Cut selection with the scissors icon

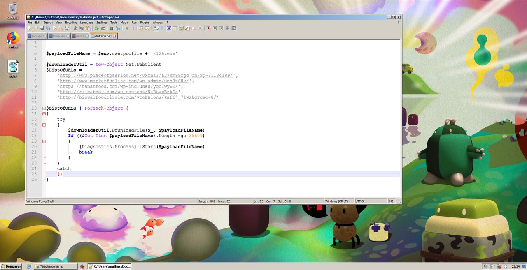click(75, 28)
